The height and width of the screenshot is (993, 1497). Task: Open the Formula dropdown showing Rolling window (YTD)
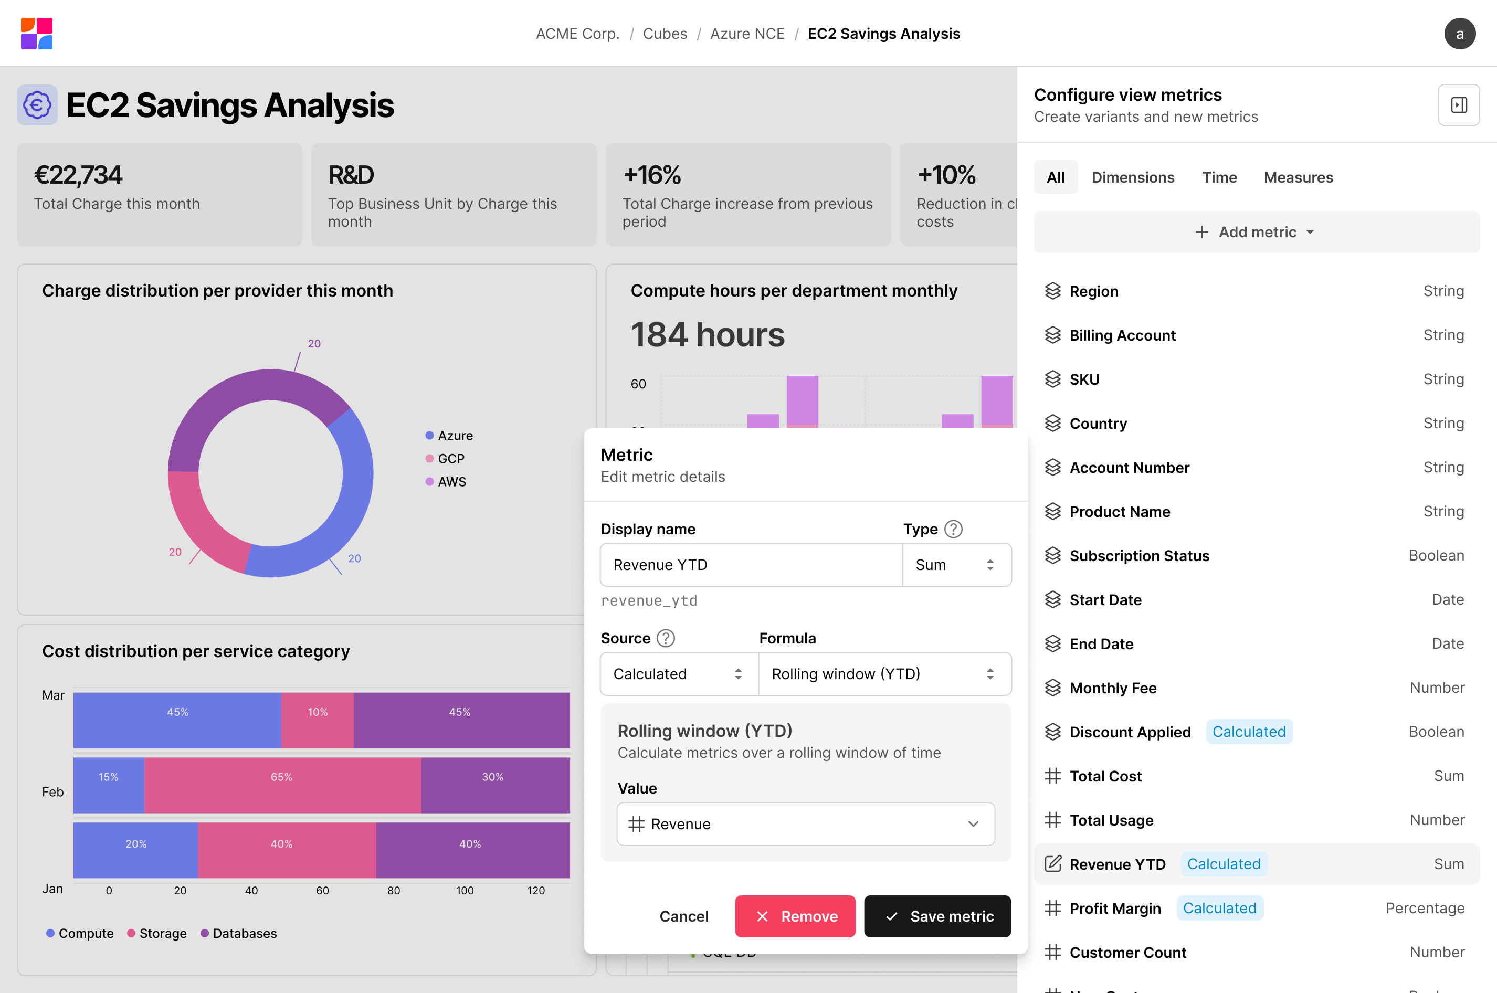[x=884, y=674]
